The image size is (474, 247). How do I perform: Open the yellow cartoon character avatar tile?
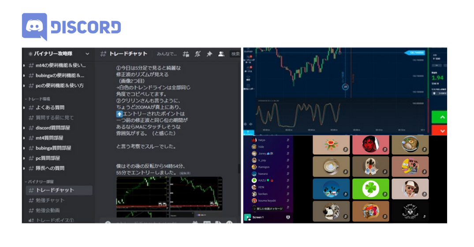tap(410, 166)
